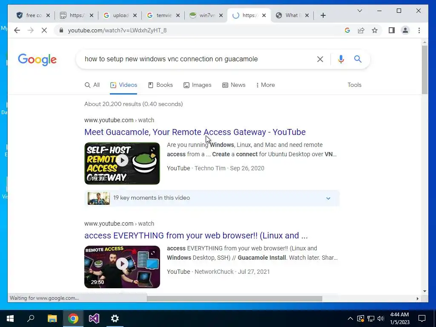This screenshot has height=327, width=436.
Task: View site information via the padlock icon
Action: [x=61, y=30]
